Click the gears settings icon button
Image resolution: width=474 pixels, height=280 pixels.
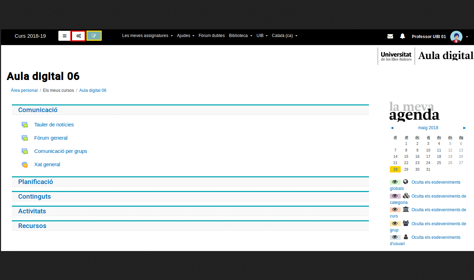(x=79, y=36)
